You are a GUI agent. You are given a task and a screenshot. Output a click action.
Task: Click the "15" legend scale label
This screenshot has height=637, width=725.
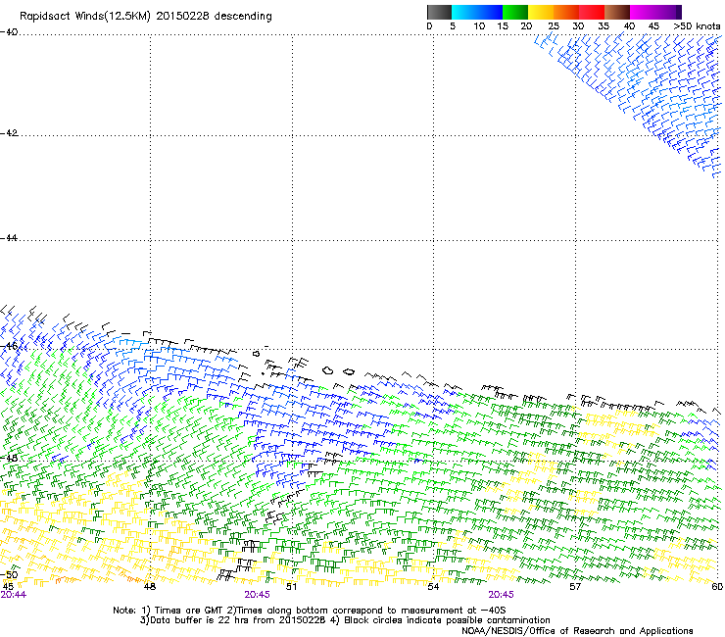[x=503, y=26]
